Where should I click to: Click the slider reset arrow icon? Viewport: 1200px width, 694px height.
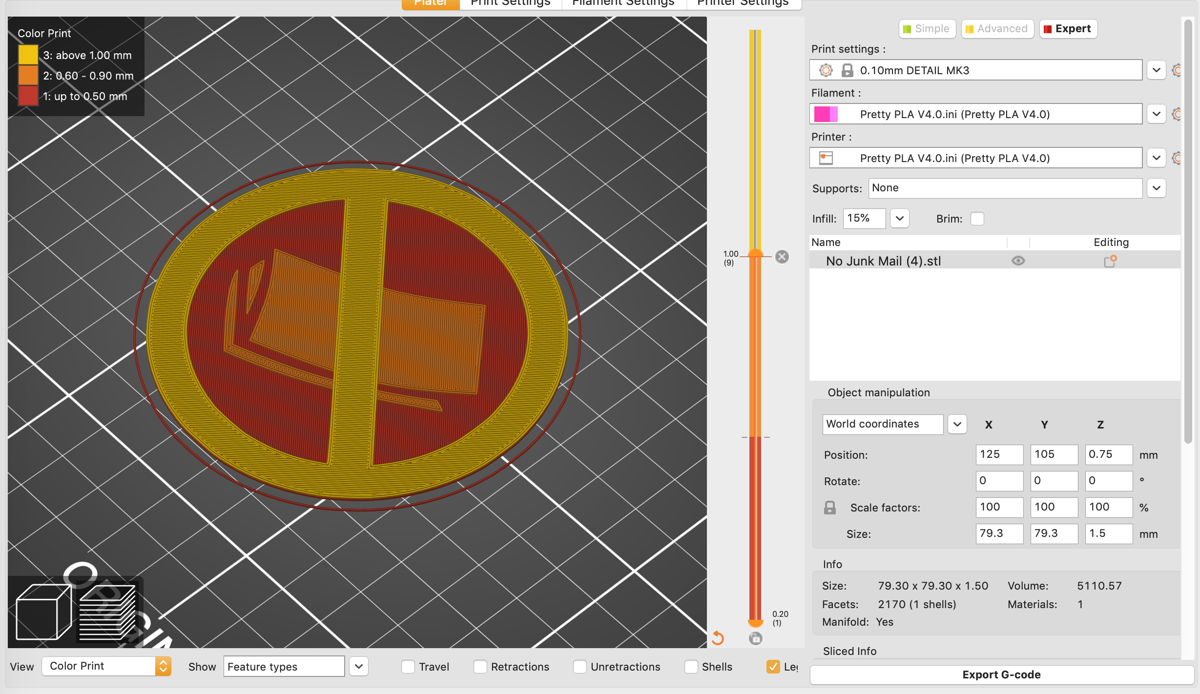click(718, 638)
